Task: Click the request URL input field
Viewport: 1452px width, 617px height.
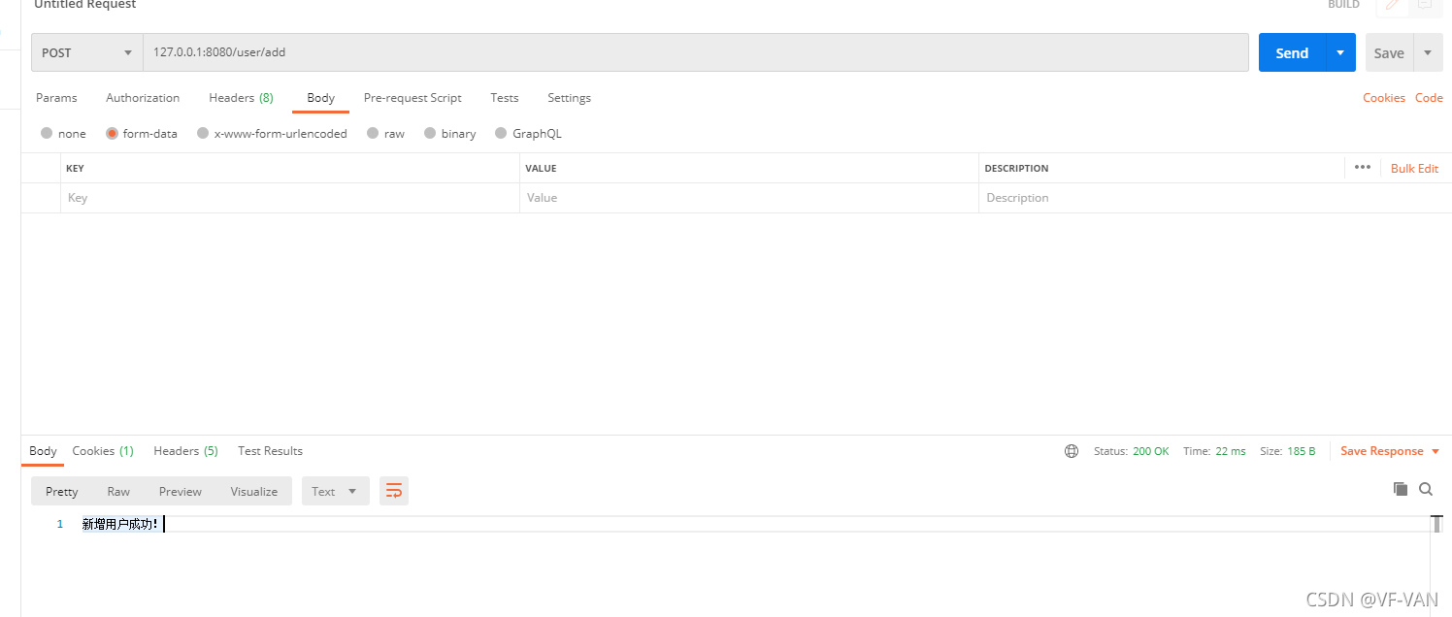Action: (x=696, y=52)
